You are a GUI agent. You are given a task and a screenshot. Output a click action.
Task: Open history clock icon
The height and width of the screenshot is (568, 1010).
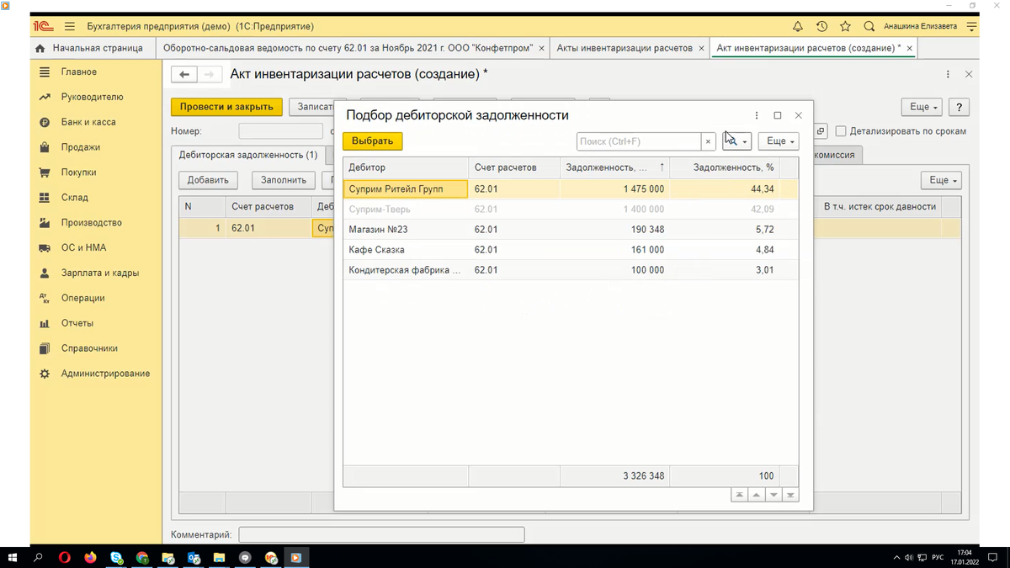point(821,26)
